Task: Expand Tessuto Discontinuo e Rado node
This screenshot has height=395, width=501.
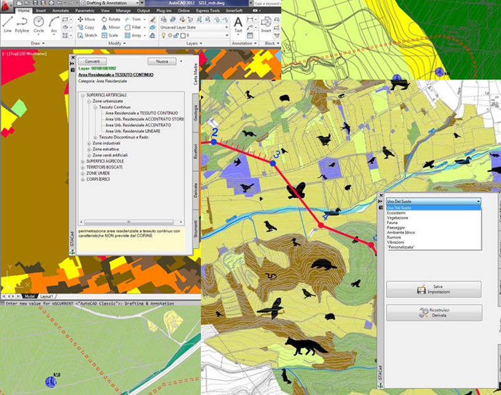Action: [x=95, y=137]
